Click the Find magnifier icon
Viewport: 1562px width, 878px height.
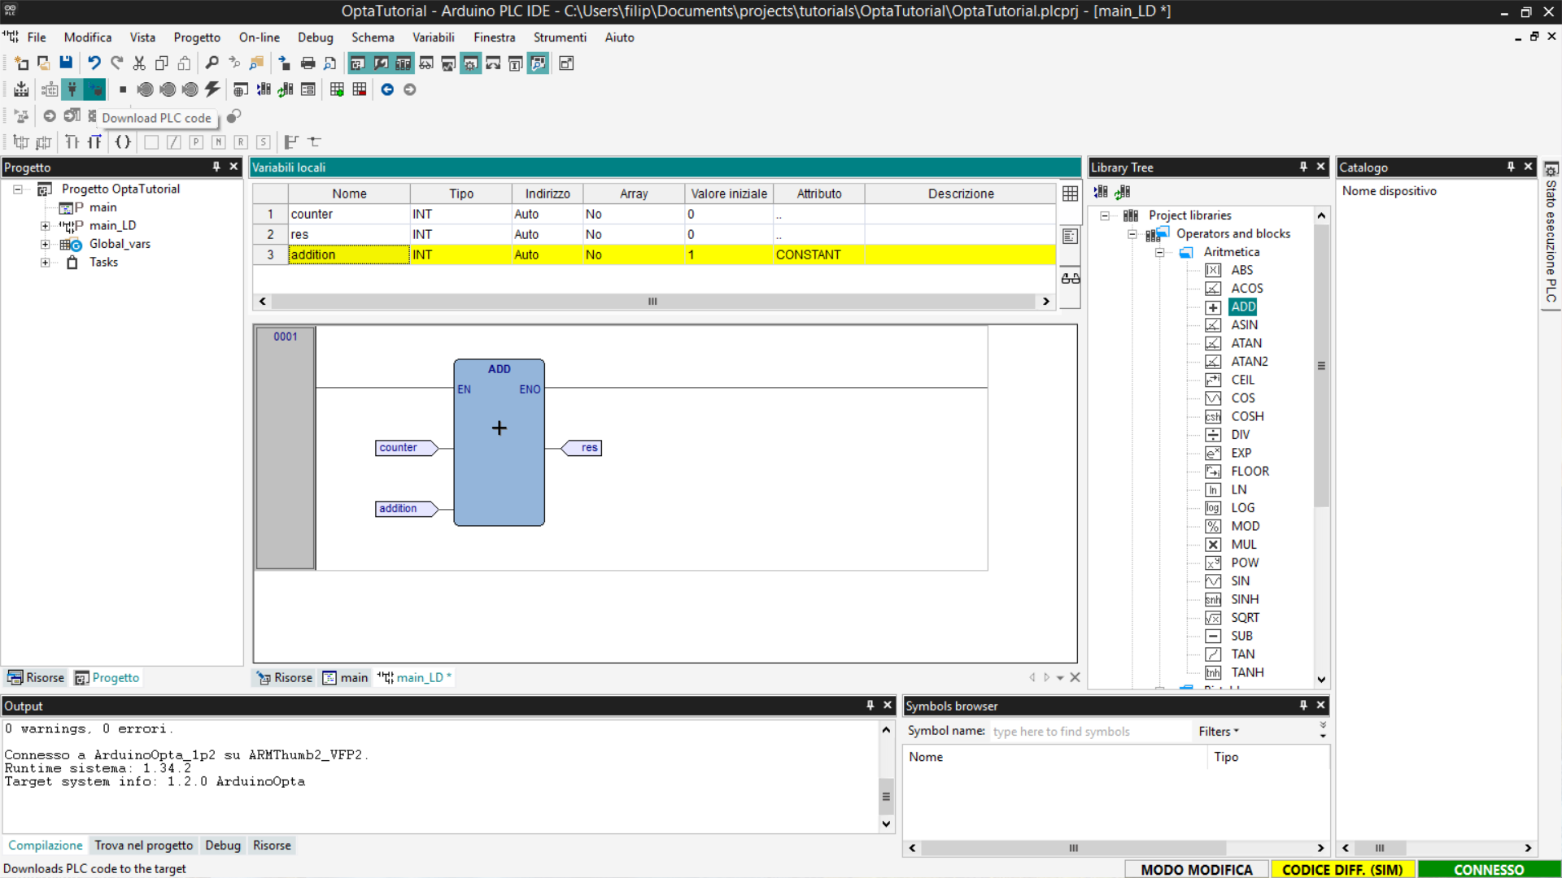click(212, 63)
